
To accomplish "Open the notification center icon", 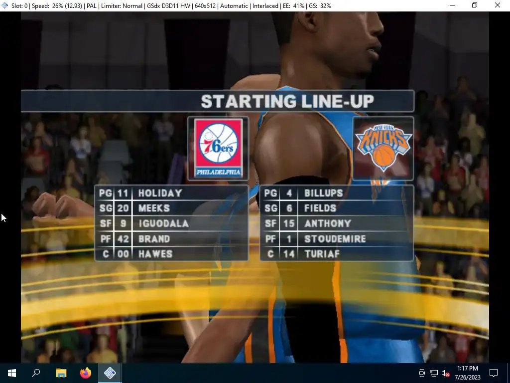I will click(x=494, y=373).
